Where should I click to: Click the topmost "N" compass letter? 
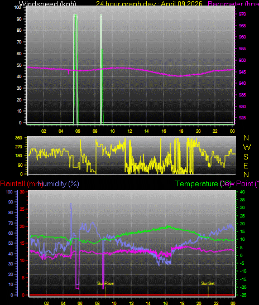pyautogui.click(x=246, y=138)
